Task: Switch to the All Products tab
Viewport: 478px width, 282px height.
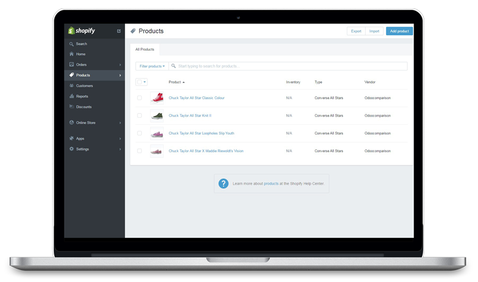Action: coord(145,50)
